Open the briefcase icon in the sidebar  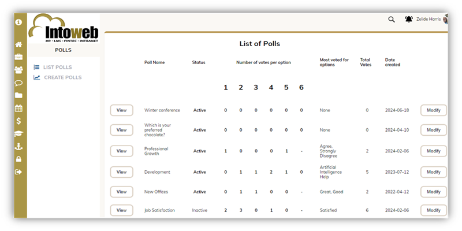tap(18, 57)
